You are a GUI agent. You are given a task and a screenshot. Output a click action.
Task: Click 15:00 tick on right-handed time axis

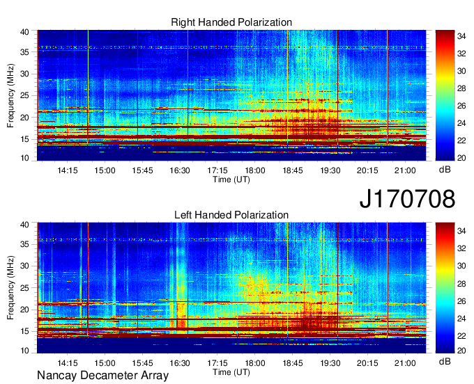(105, 170)
